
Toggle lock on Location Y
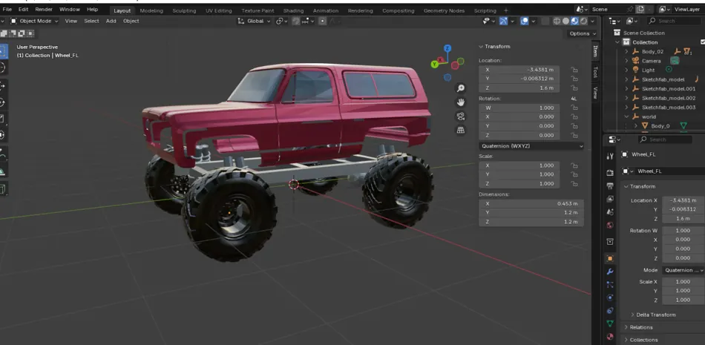pyautogui.click(x=574, y=79)
